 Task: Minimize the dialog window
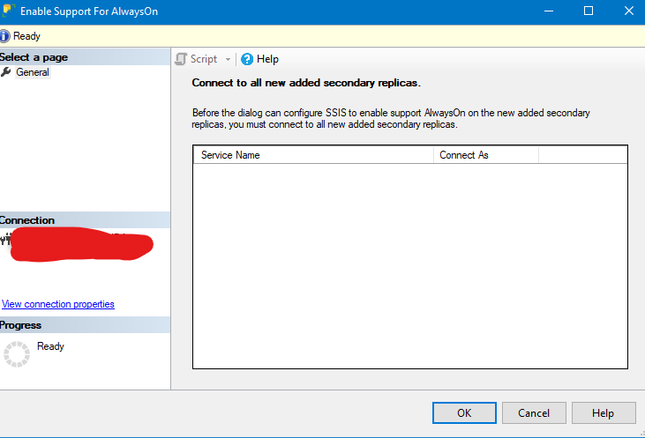click(548, 11)
